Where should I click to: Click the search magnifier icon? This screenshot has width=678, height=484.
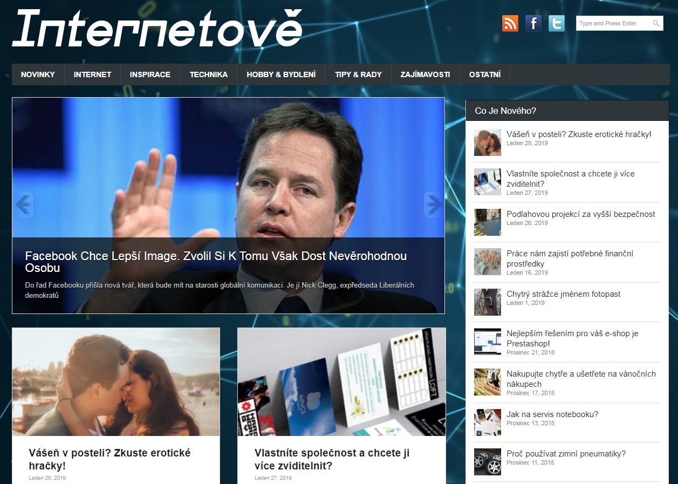pyautogui.click(x=656, y=23)
